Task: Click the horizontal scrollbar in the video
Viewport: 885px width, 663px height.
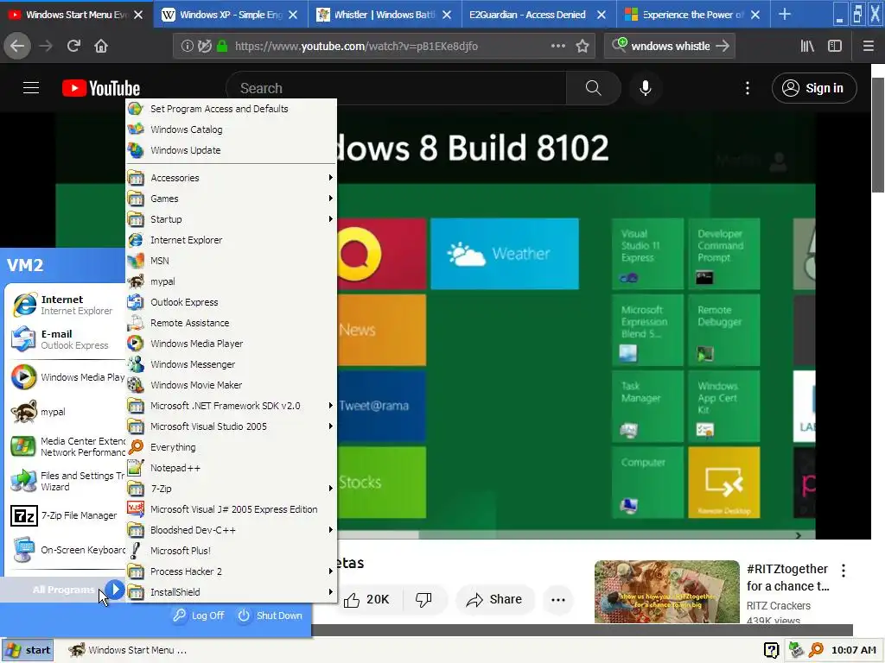Action: pyautogui.click(x=379, y=534)
